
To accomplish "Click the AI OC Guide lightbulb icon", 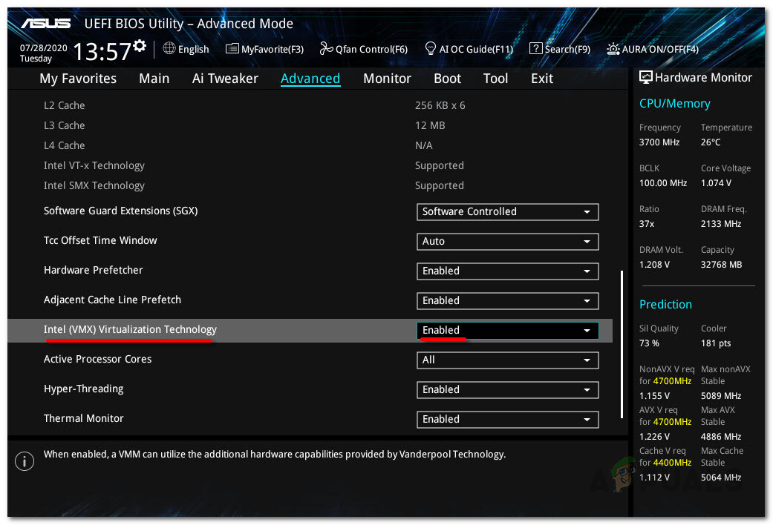I will click(431, 48).
